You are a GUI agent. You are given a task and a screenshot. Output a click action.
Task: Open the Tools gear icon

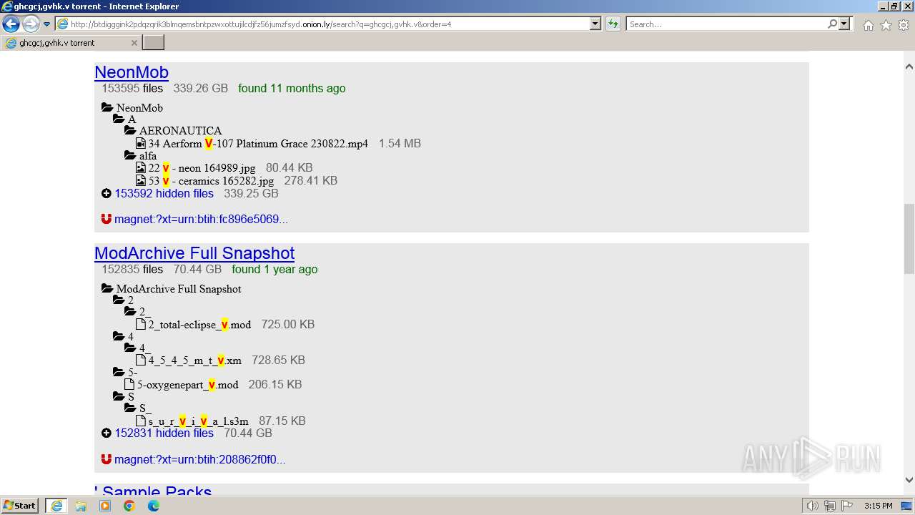[904, 25]
